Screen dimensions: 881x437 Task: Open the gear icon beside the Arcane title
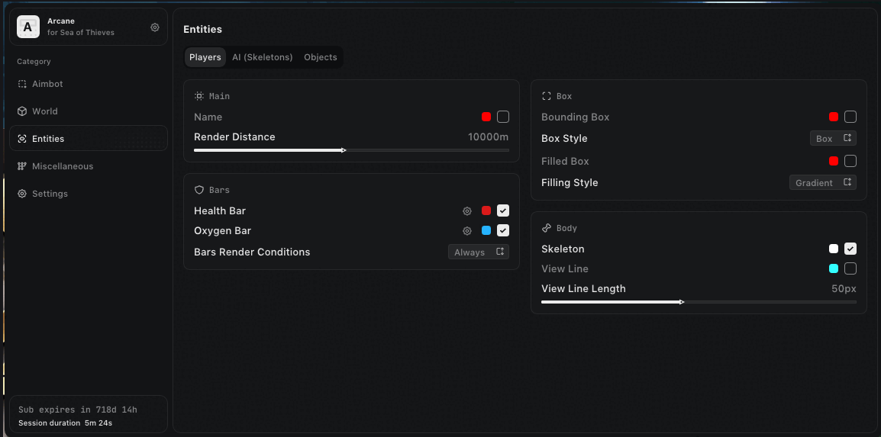click(155, 27)
